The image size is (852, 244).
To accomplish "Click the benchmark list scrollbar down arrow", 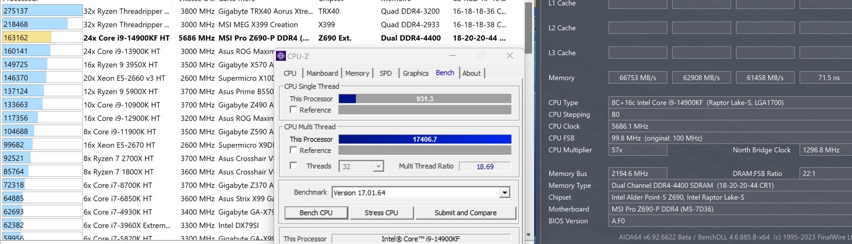I will (x=528, y=235).
